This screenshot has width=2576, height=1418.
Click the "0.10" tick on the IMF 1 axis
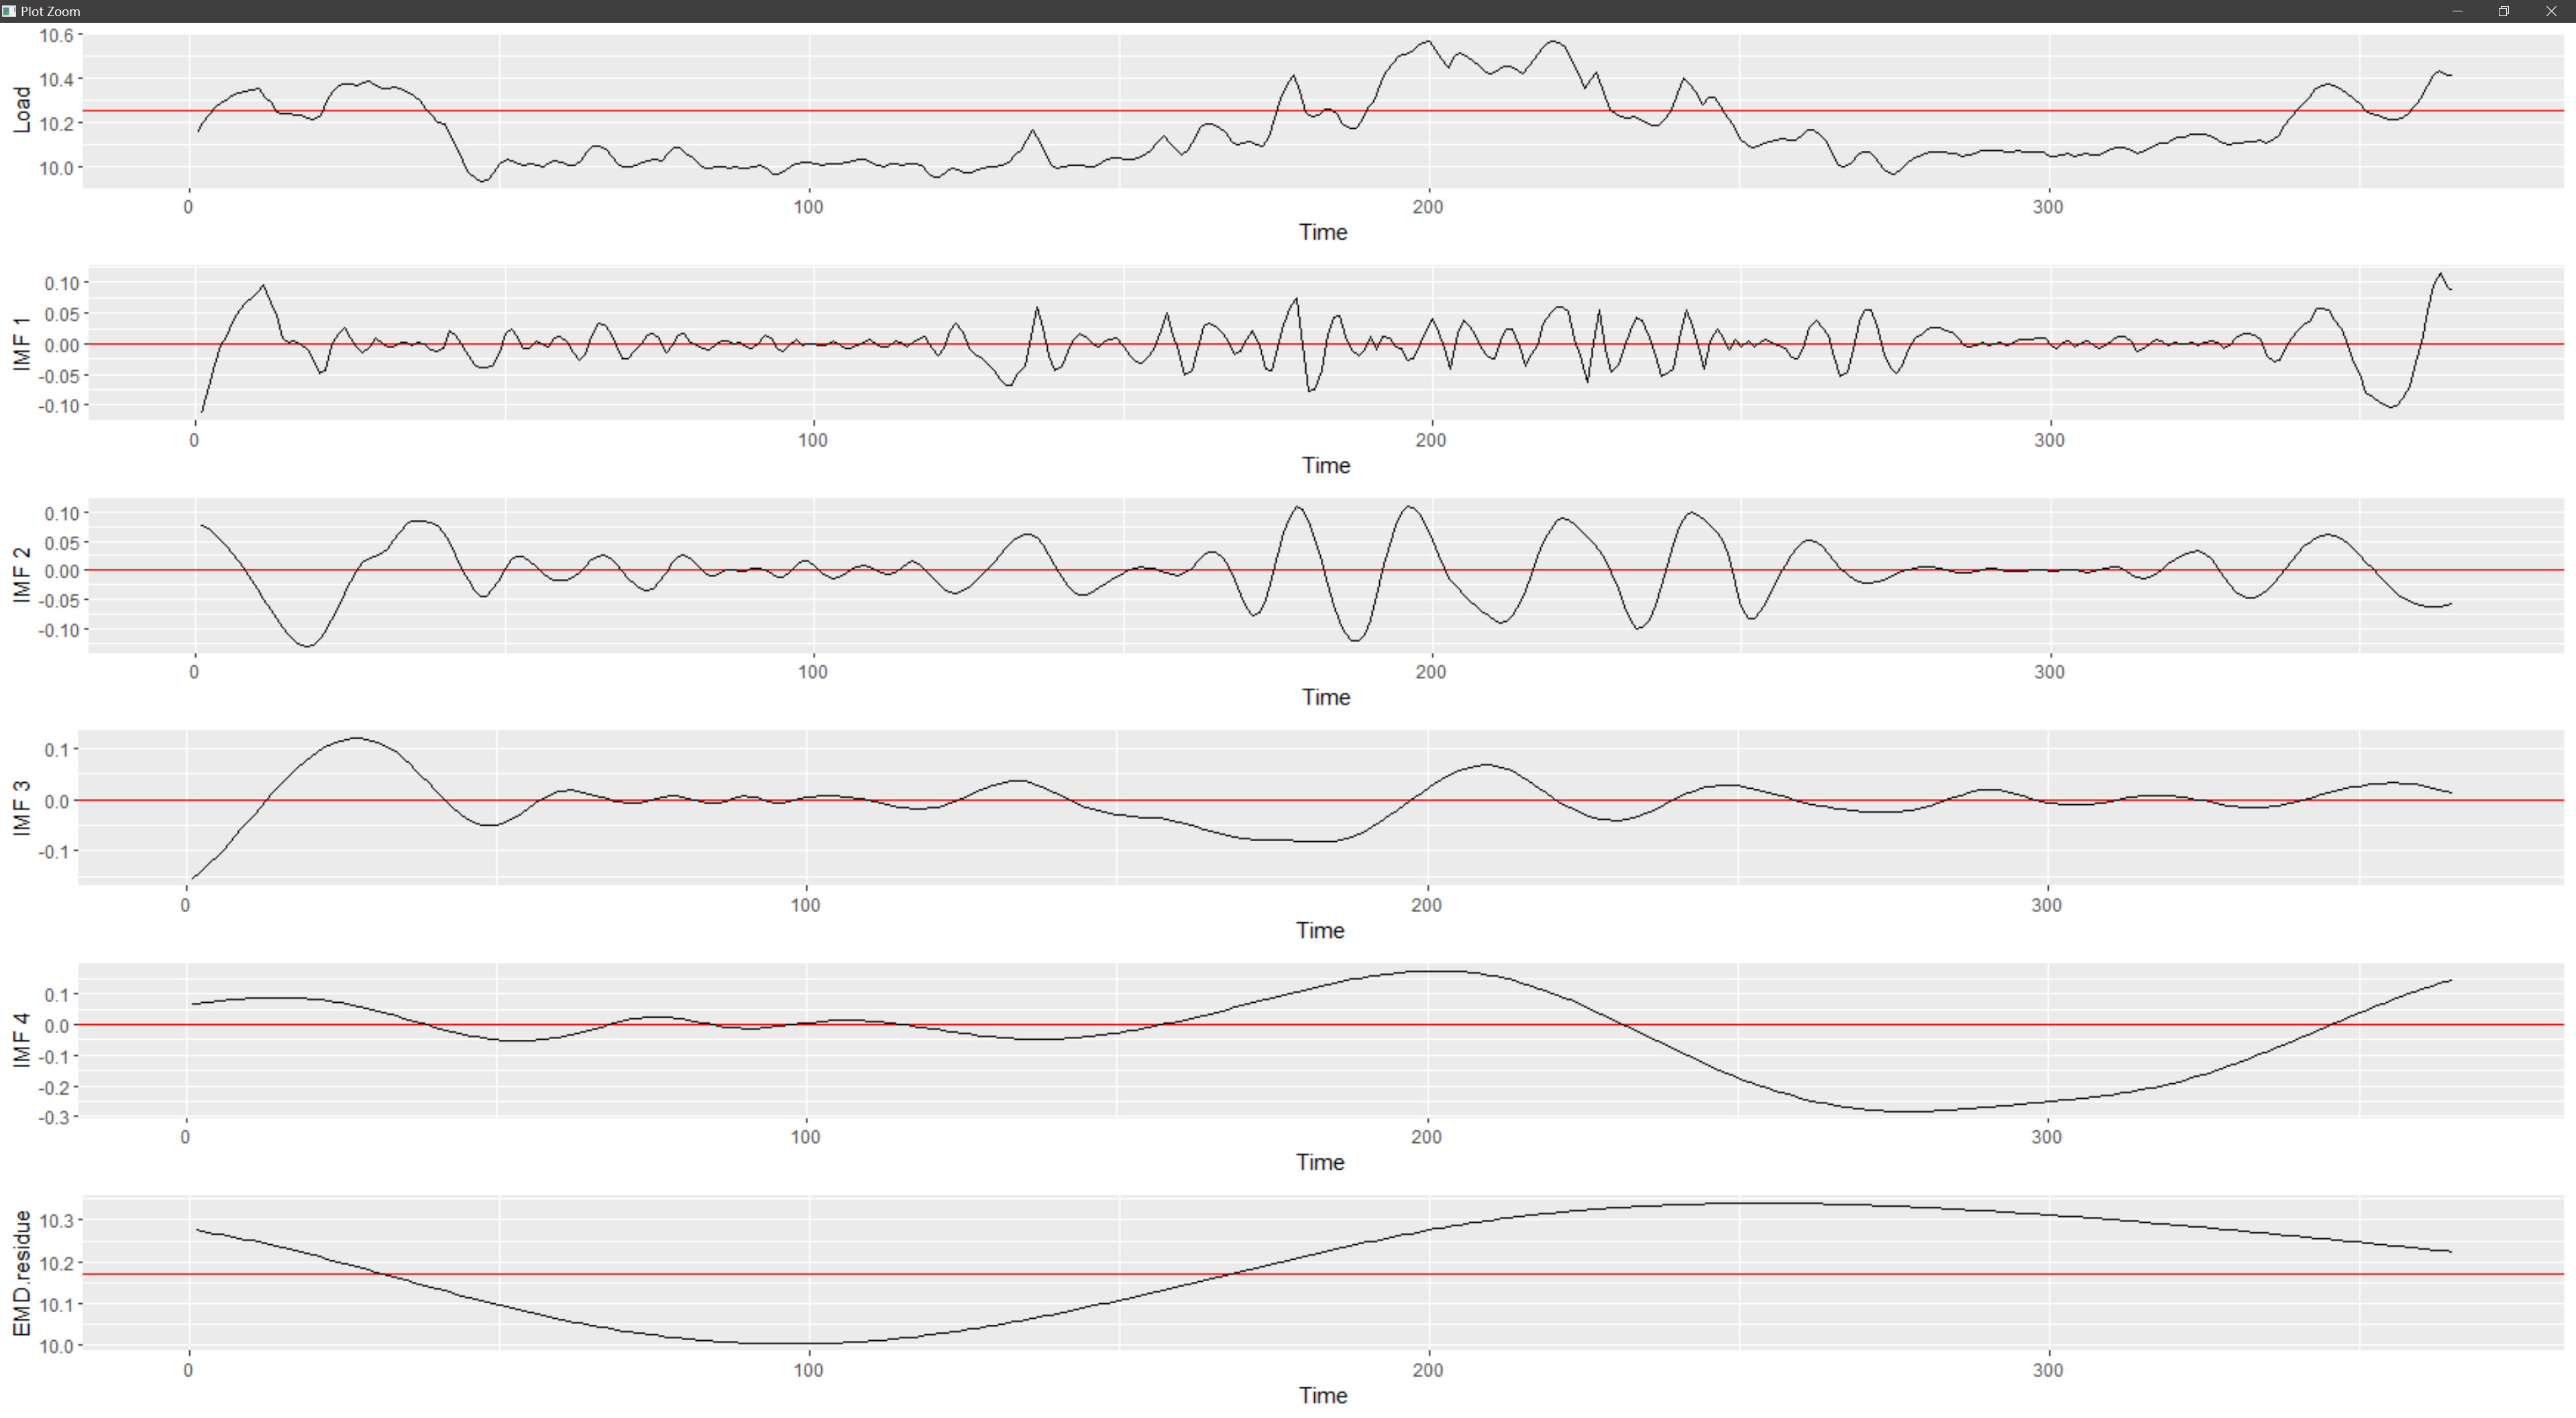click(x=61, y=284)
